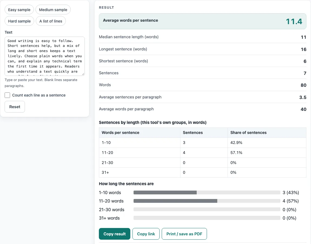Screen dimensions: 311x244
Task: Click inside the Text input area
Action: click(x=45, y=56)
